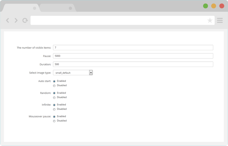Edit the number of visible items field
Screen dimensions: 228x146
coord(133,48)
